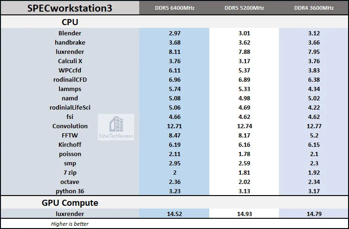349x229 pixels.
Task: Click Calculi X value 3.17
Action: coord(245,61)
